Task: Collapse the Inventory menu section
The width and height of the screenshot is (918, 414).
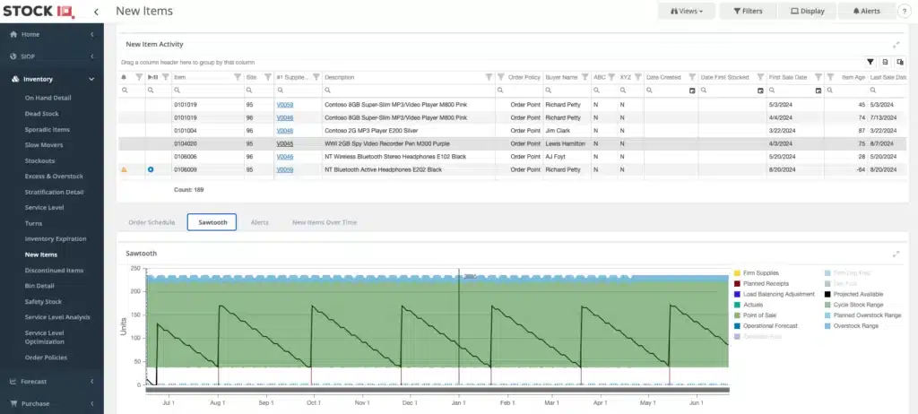Action: tap(91, 79)
